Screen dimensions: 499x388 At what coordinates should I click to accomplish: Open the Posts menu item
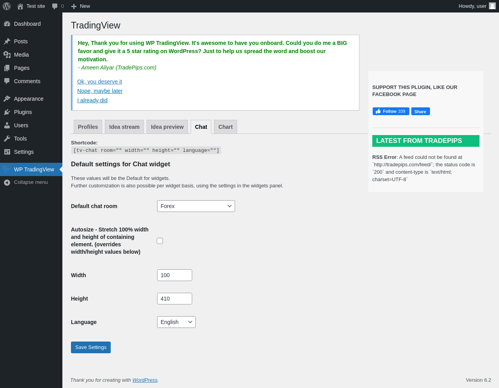click(x=31, y=41)
